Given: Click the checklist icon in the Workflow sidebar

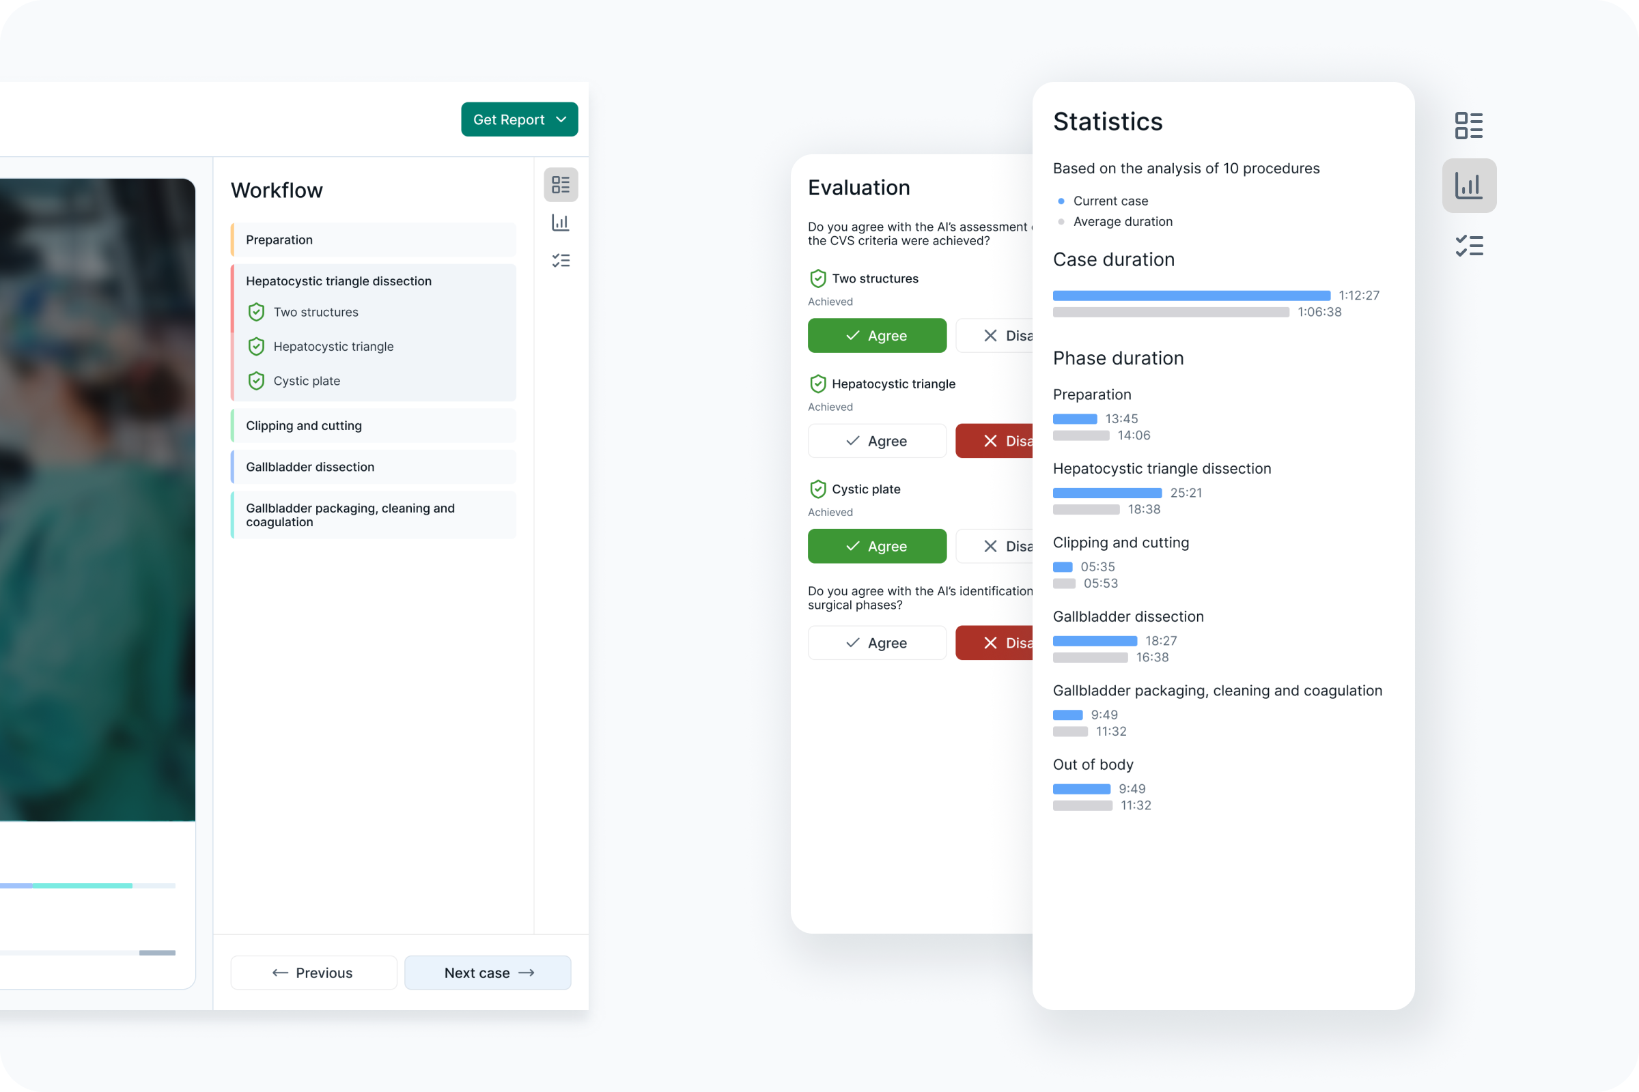Looking at the screenshot, I should (x=561, y=261).
